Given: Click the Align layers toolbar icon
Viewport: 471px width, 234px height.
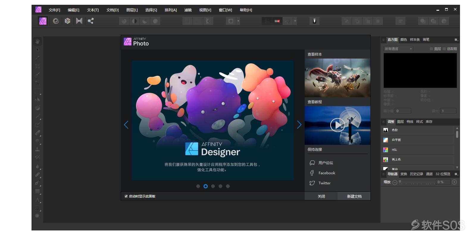Looking at the screenshot, I should (400, 21).
